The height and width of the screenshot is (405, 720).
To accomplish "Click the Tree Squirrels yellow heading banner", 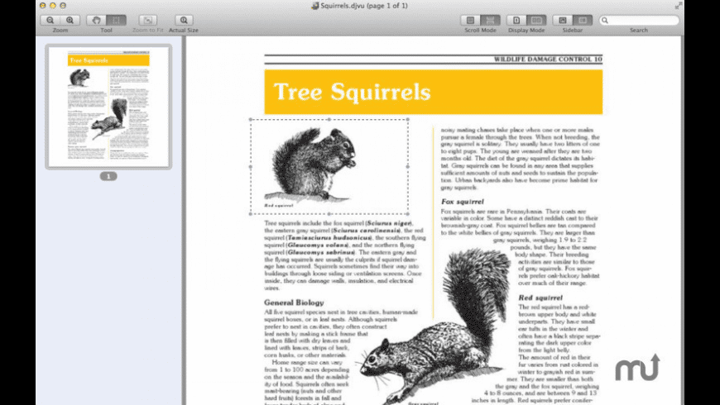I will [434, 92].
